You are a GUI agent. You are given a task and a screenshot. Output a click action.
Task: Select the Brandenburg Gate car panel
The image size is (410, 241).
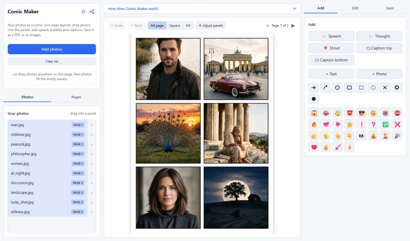coord(236,69)
